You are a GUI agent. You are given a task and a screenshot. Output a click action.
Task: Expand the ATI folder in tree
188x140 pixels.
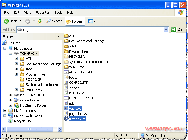coord(17,59)
